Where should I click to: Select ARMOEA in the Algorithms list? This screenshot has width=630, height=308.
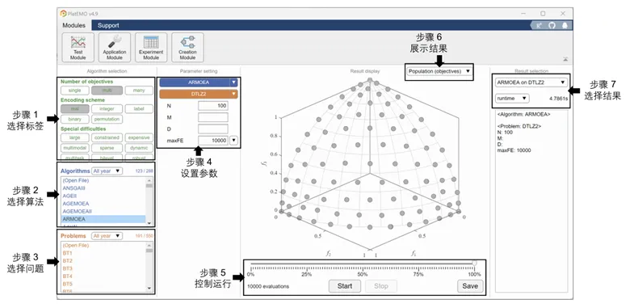(x=103, y=219)
